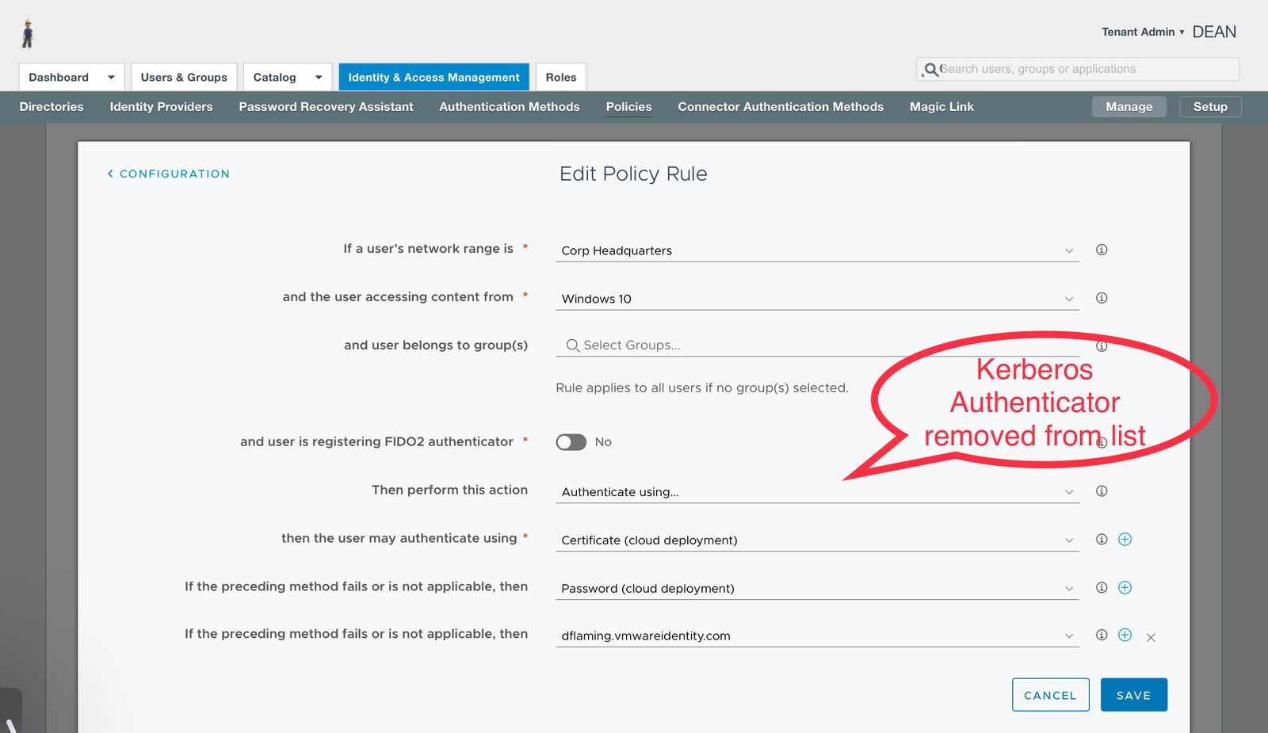Cancel editing the policy rule
This screenshot has width=1268, height=733.
(1050, 695)
